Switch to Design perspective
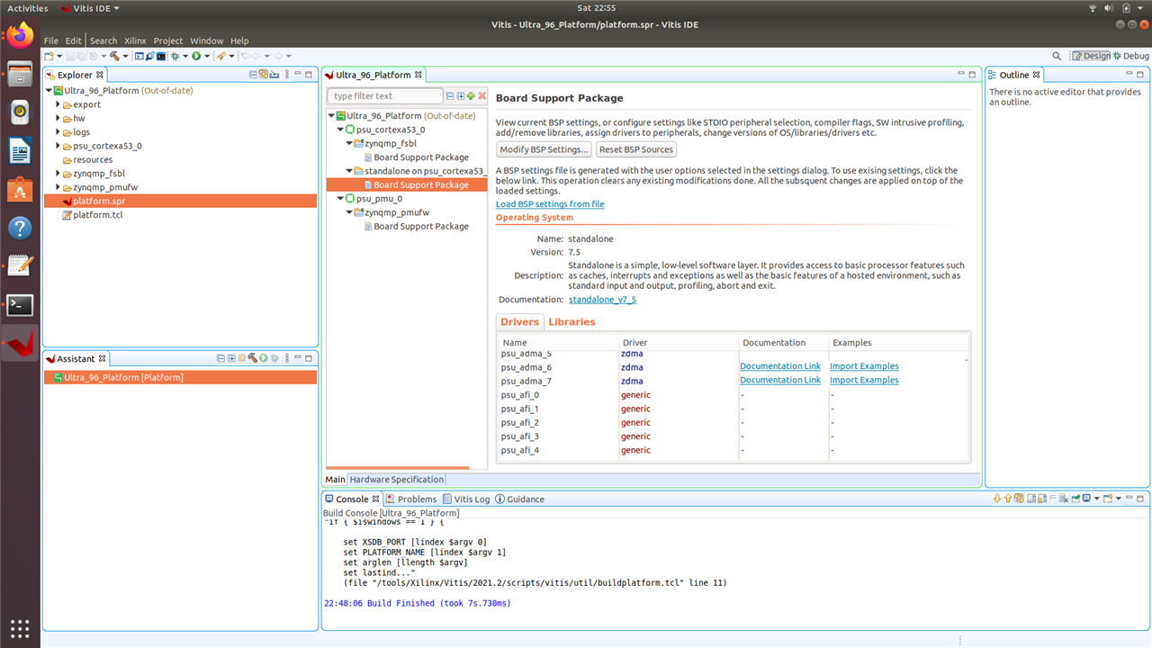The image size is (1152, 648). click(1091, 56)
